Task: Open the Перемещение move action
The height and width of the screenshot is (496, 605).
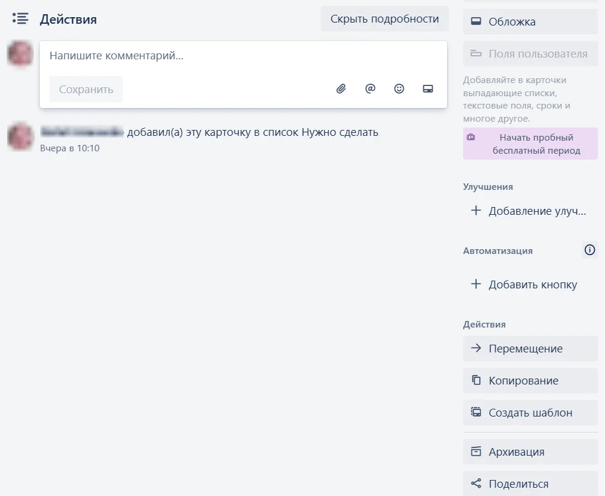Action: [x=530, y=349]
